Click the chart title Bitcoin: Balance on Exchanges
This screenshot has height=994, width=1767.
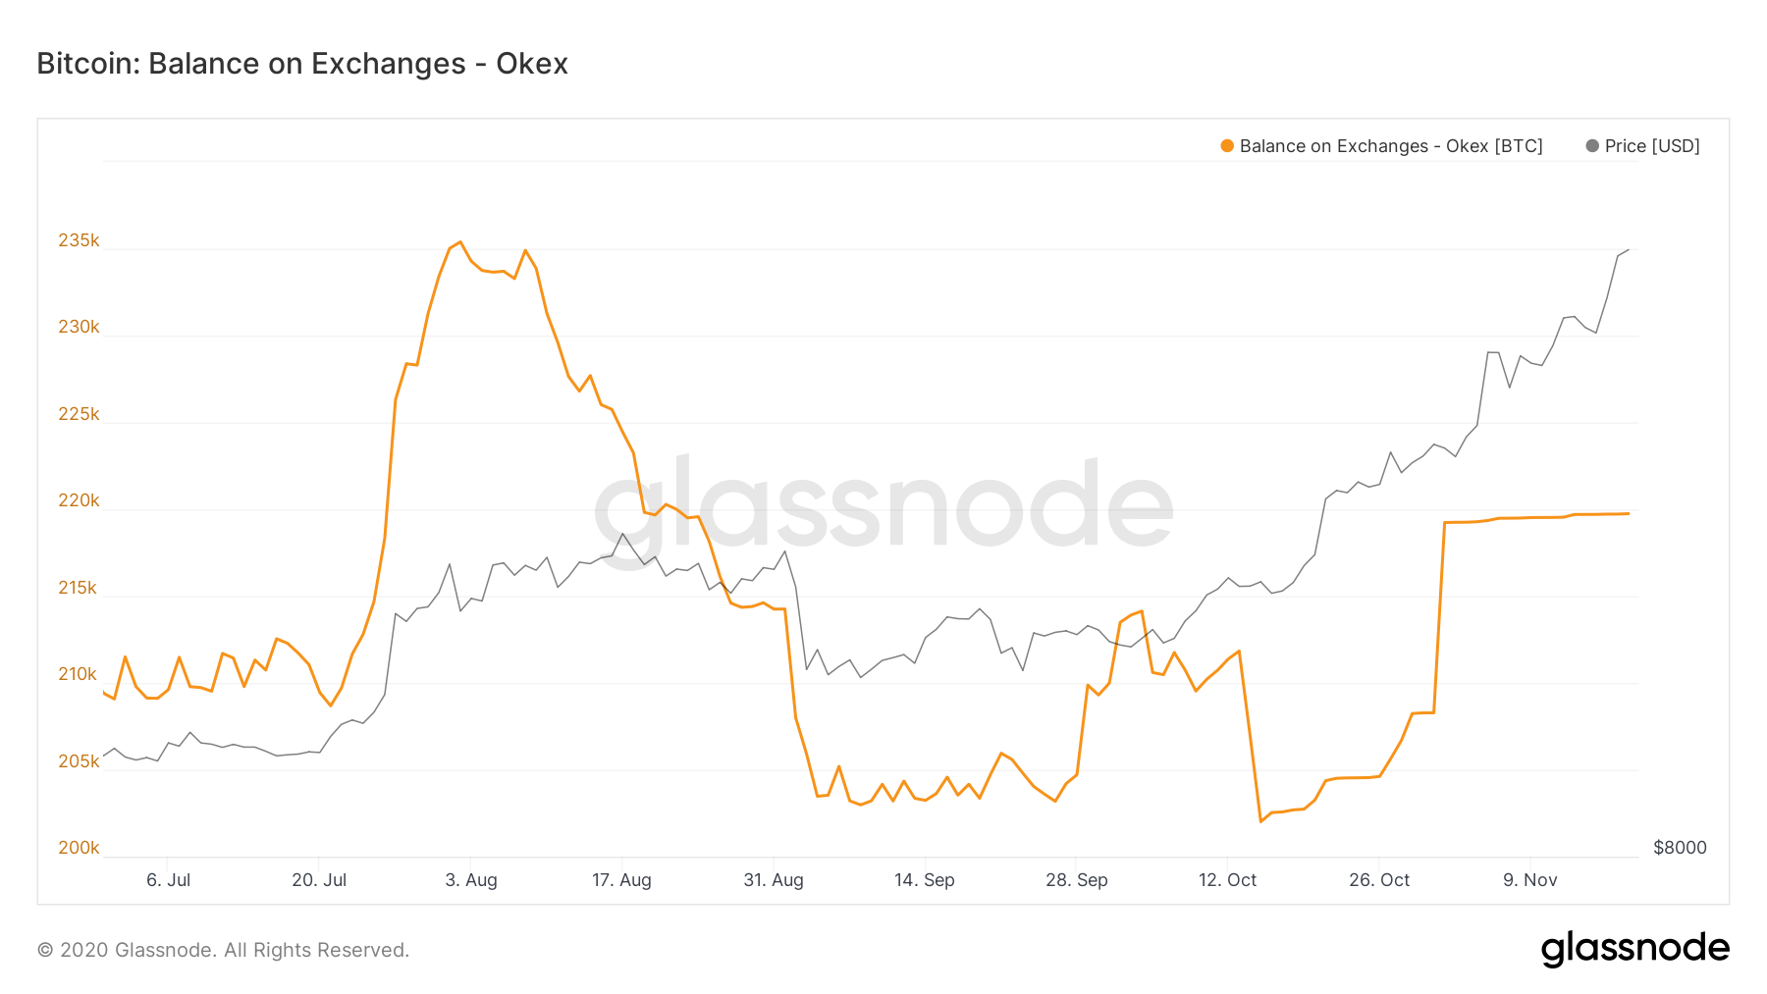302,64
